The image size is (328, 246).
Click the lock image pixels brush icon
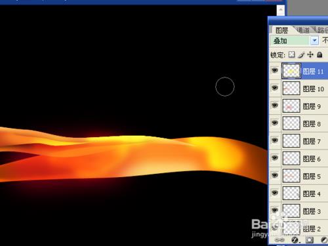pyautogui.click(x=301, y=54)
